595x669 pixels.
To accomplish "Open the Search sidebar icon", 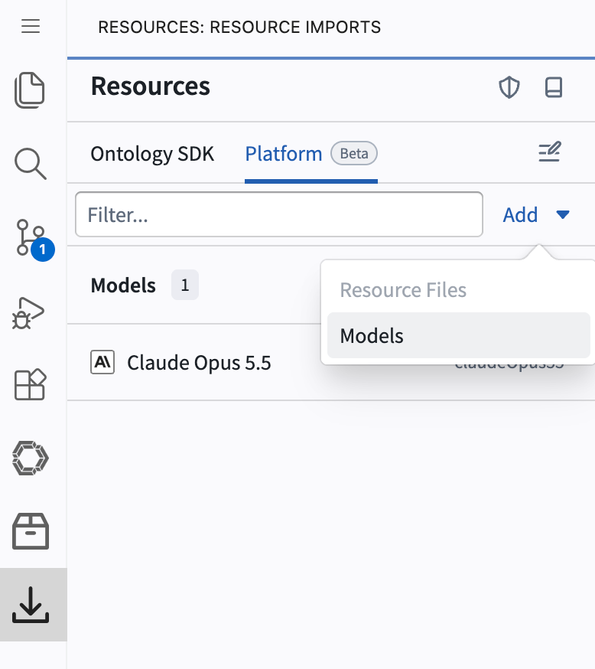I will [31, 163].
